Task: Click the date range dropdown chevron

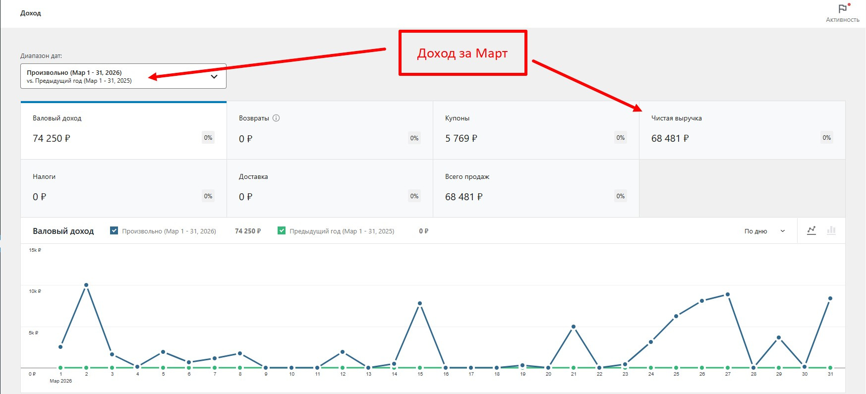Action: 214,76
